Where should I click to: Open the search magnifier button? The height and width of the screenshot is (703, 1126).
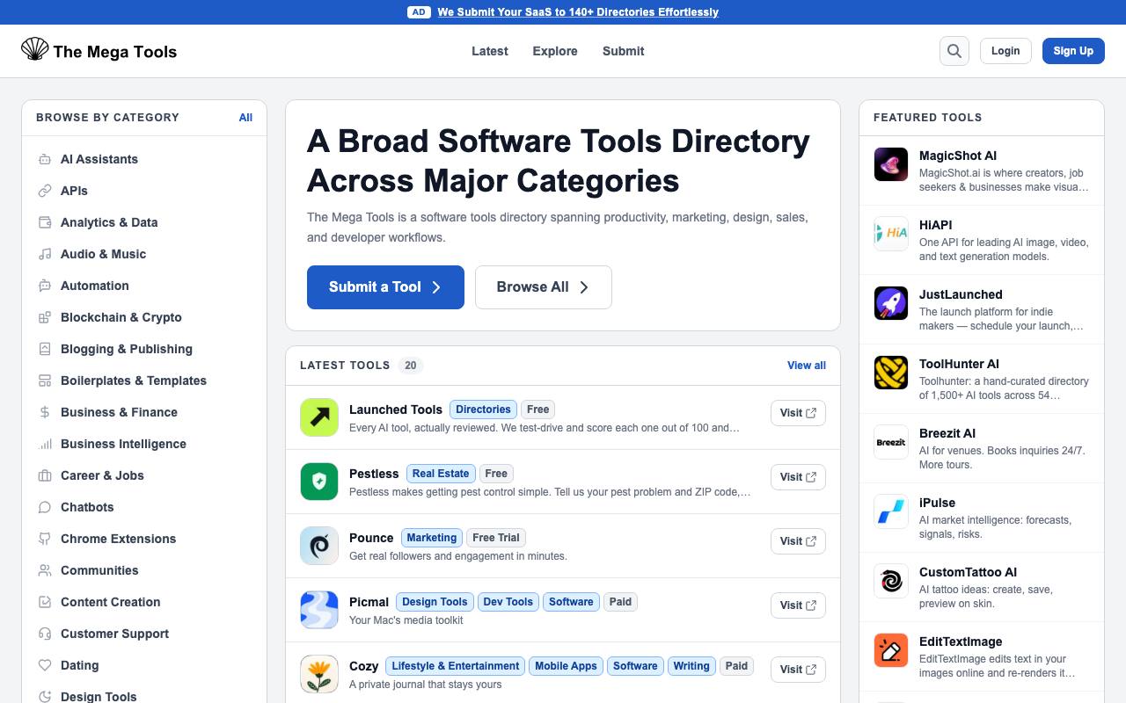tap(954, 51)
